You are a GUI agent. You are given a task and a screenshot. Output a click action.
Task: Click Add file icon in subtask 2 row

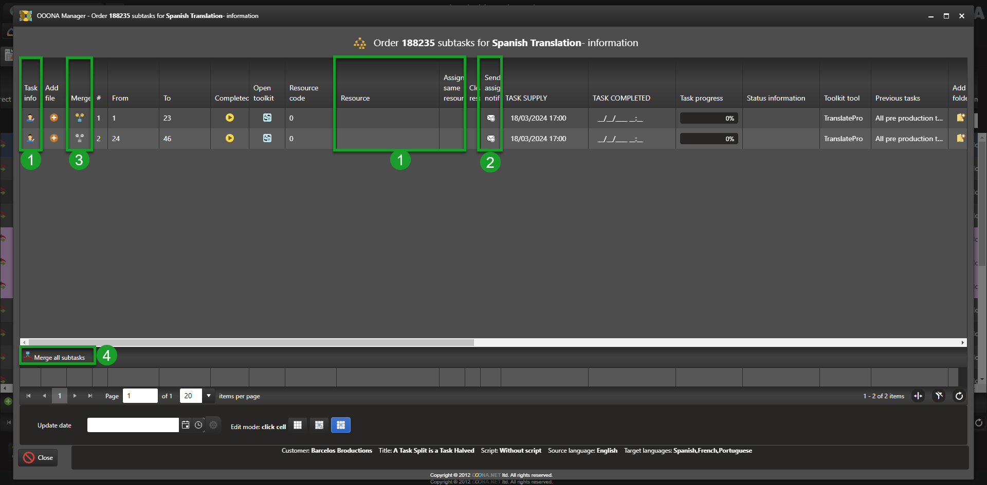[53, 138]
